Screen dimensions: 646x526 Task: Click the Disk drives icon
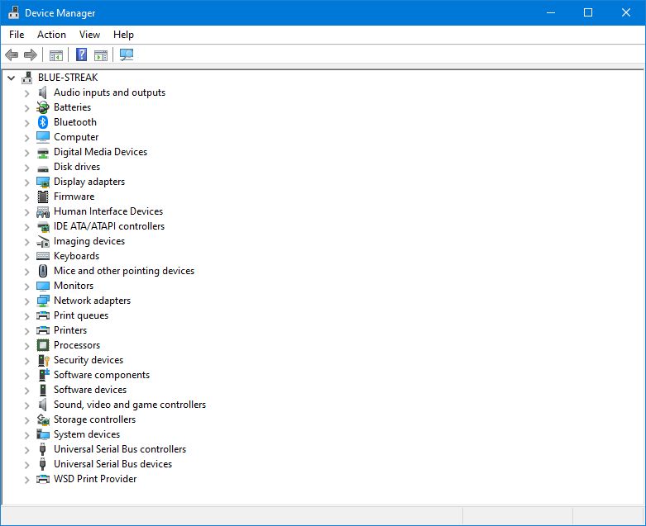pyautogui.click(x=43, y=168)
